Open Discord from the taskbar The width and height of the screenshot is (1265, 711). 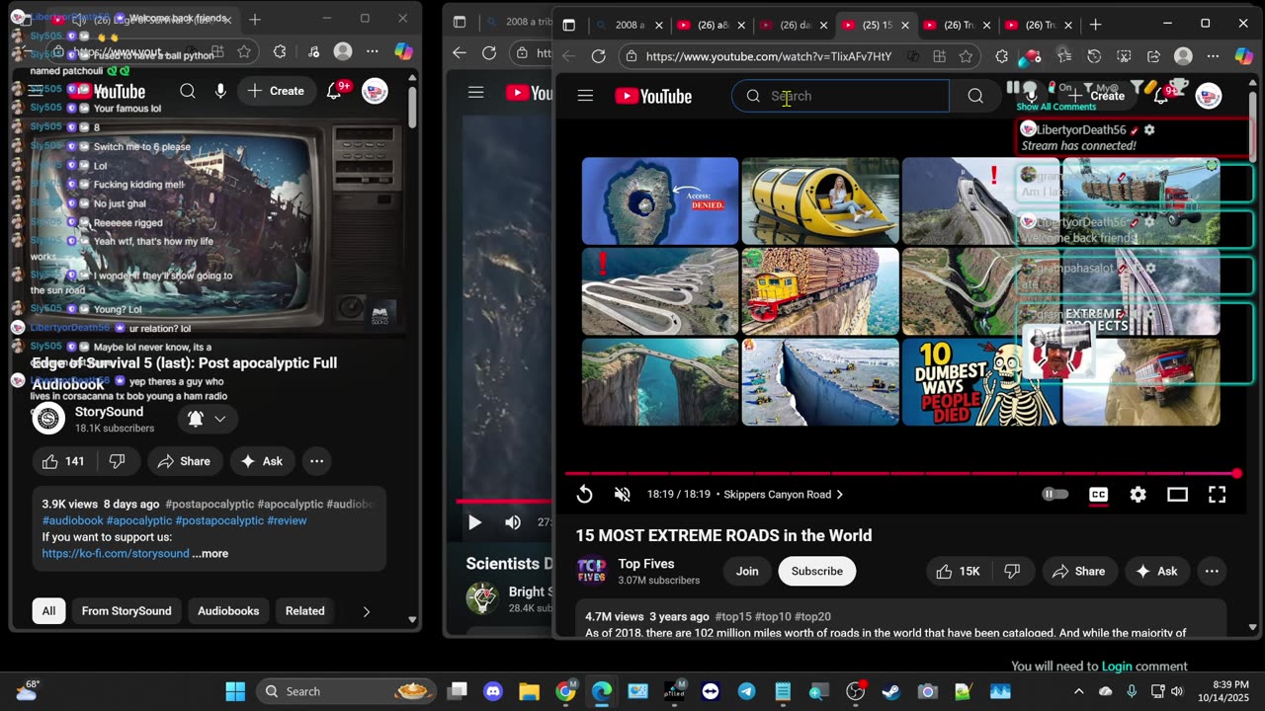[x=491, y=691]
